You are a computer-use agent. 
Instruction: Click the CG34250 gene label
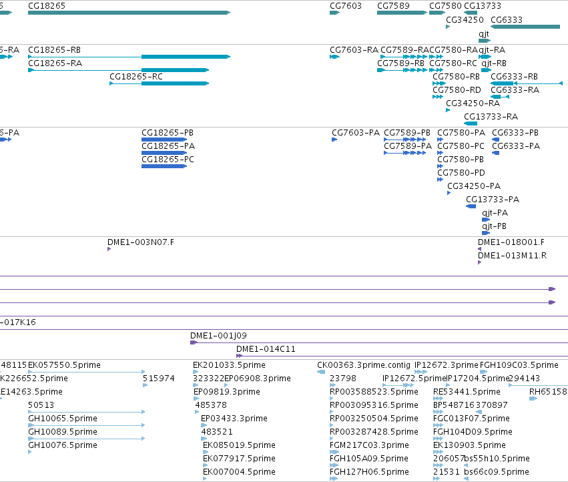coord(465,19)
